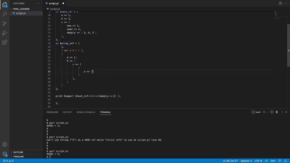Viewport: 290px width, 163px height.
Task: Change end of line sequence LF
Action: pyautogui.click(x=266, y=161)
